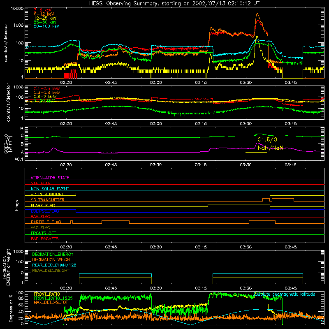Click the A0.1 GOES level label
The width and height of the screenshot is (329, 329).
(x=19, y=160)
